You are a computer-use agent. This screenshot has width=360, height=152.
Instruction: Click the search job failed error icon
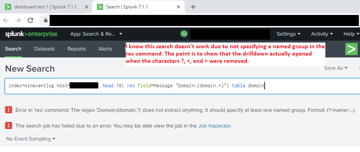pyautogui.click(x=8, y=126)
